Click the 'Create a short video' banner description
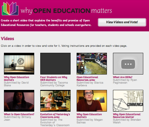The height and width of the screenshot is (127, 149). 46,23
